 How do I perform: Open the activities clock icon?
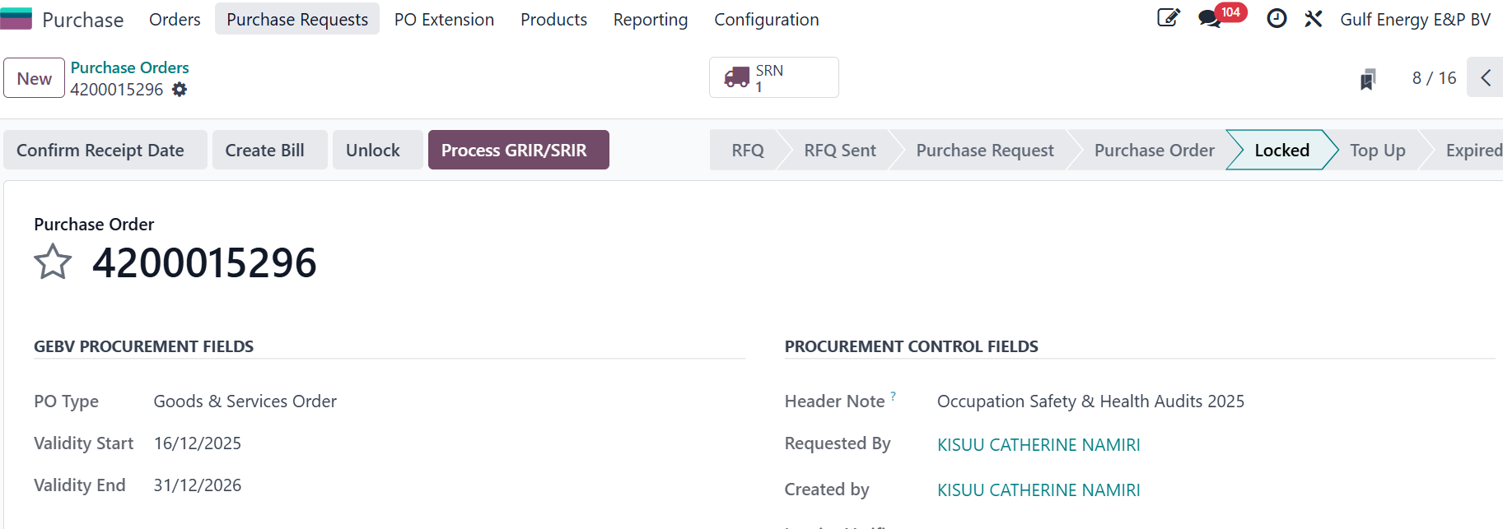pos(1277,18)
